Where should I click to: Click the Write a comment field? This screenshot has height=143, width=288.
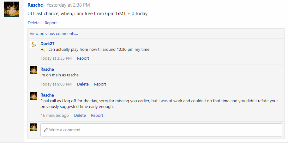pyautogui.click(x=161, y=130)
